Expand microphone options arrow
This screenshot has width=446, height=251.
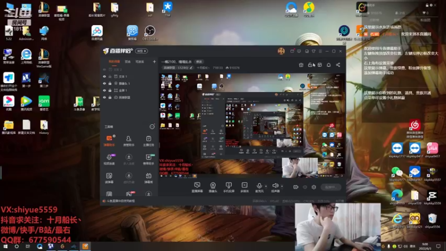[x=266, y=186]
